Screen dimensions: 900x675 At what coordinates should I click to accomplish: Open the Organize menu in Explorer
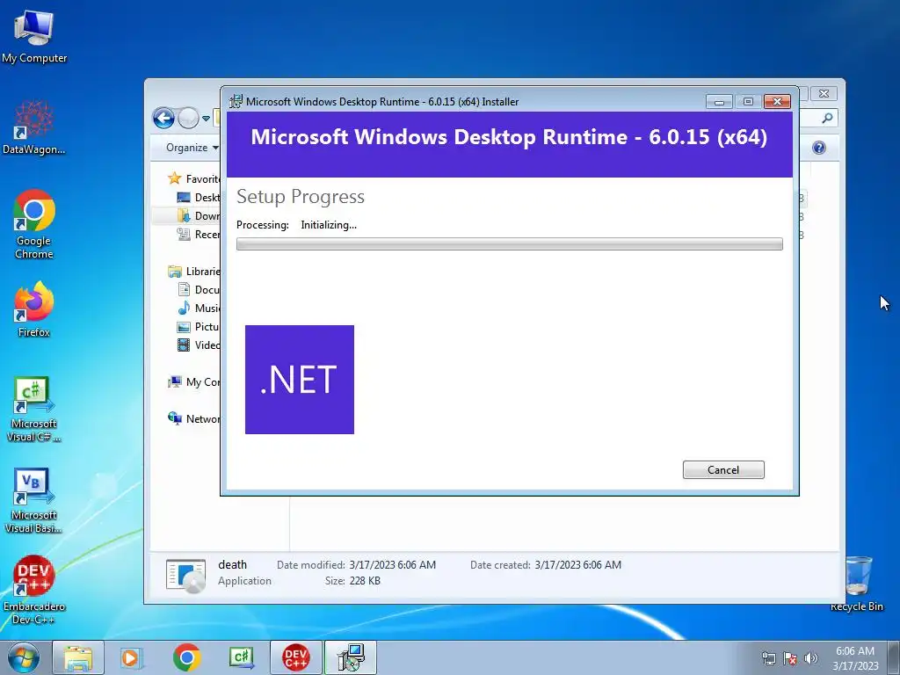pos(192,148)
